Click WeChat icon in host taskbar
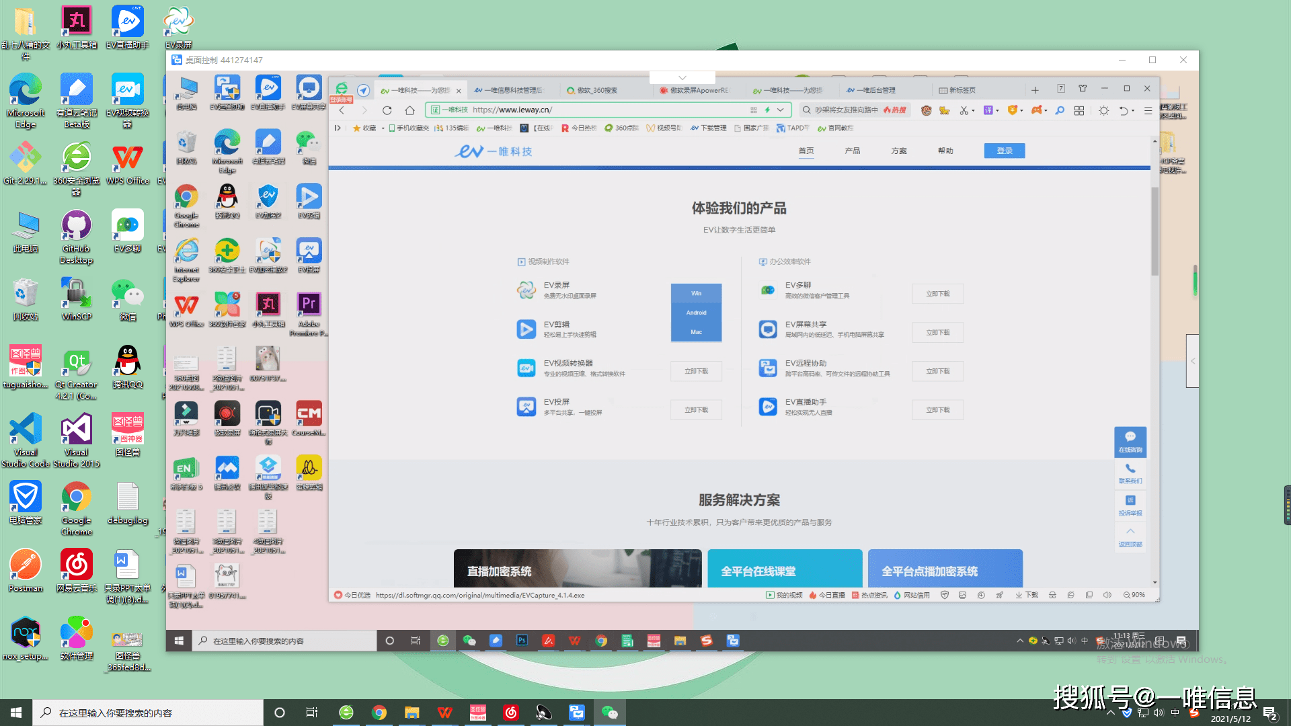This screenshot has height=726, width=1291. point(609,713)
